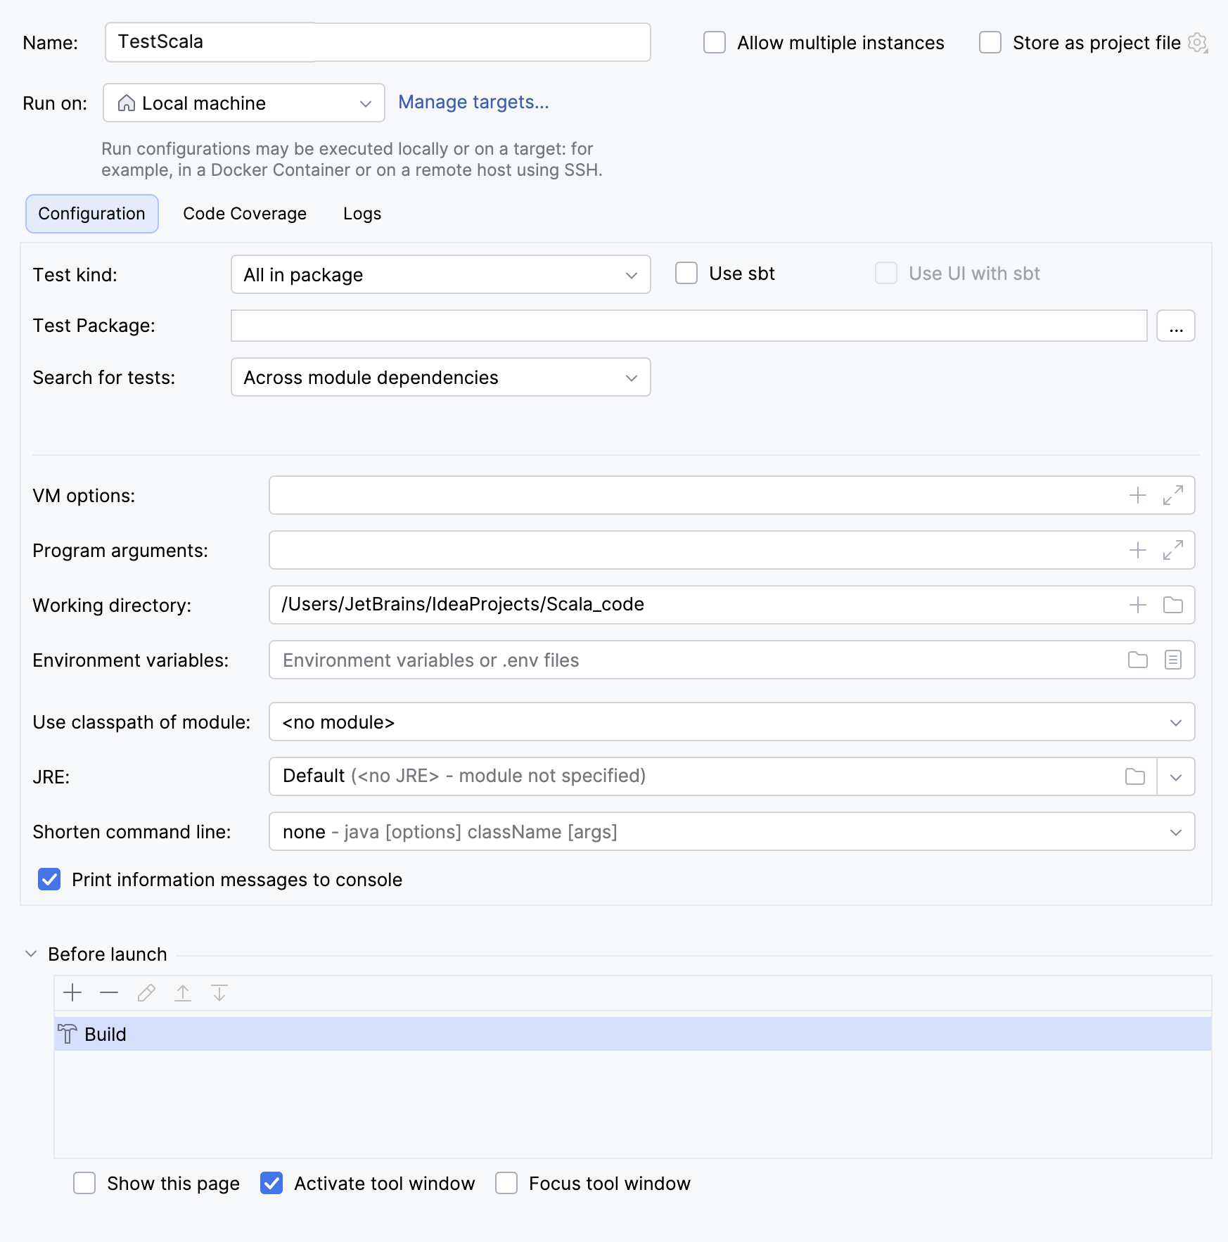Viewport: 1228px width, 1242px height.
Task: Disable Activate tool window
Action: [271, 1183]
